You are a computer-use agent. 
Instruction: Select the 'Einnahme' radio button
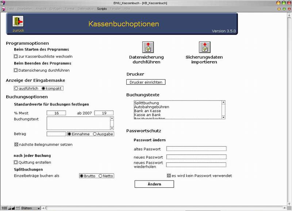(x=69, y=134)
